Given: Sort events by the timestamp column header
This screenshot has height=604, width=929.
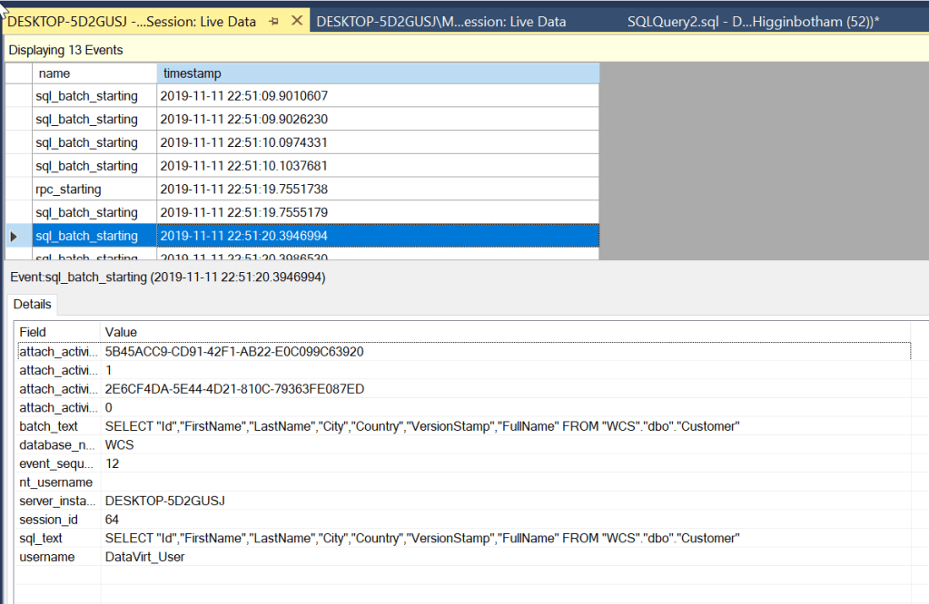Looking at the screenshot, I should click(x=377, y=73).
